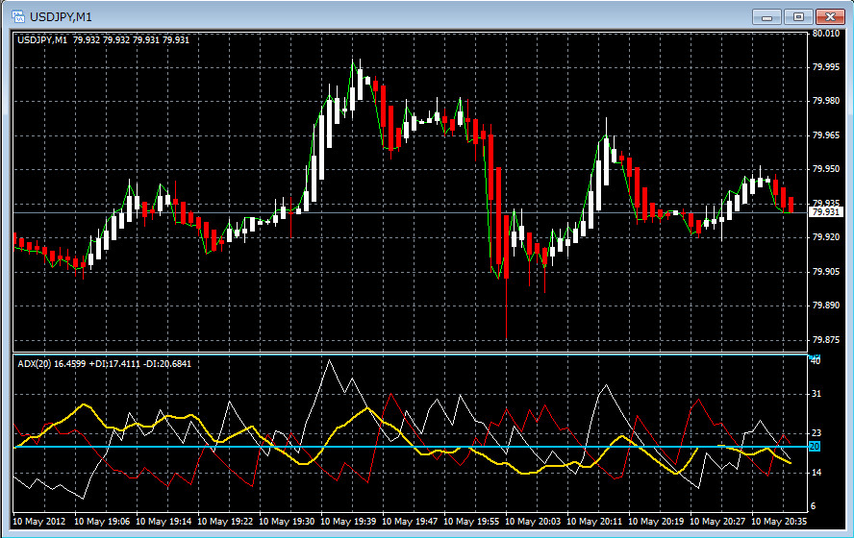Click the 79.995 price scale label
854x538 pixels.
[x=826, y=67]
